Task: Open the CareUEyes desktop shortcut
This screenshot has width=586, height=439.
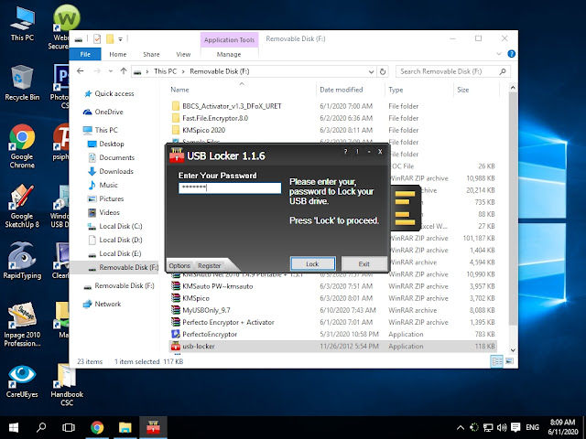Action: (22, 381)
